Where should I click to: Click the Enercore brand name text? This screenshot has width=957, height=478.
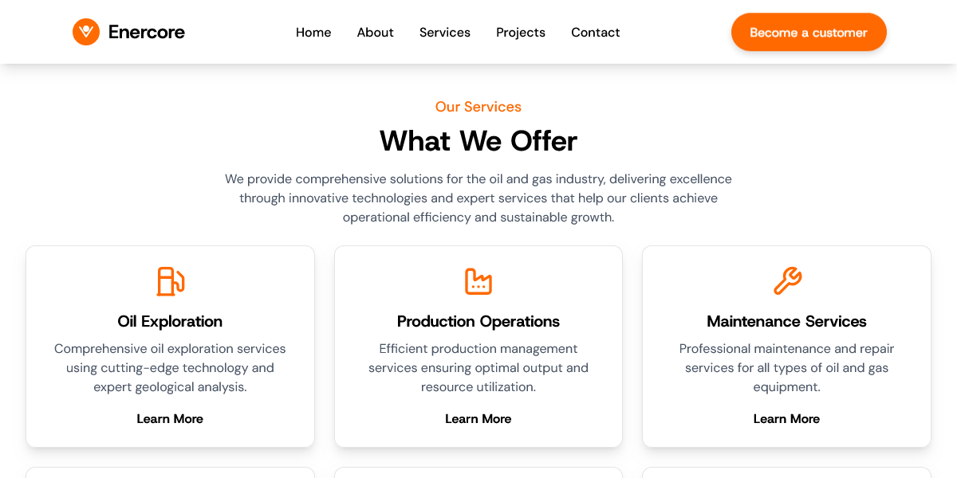pos(147,33)
